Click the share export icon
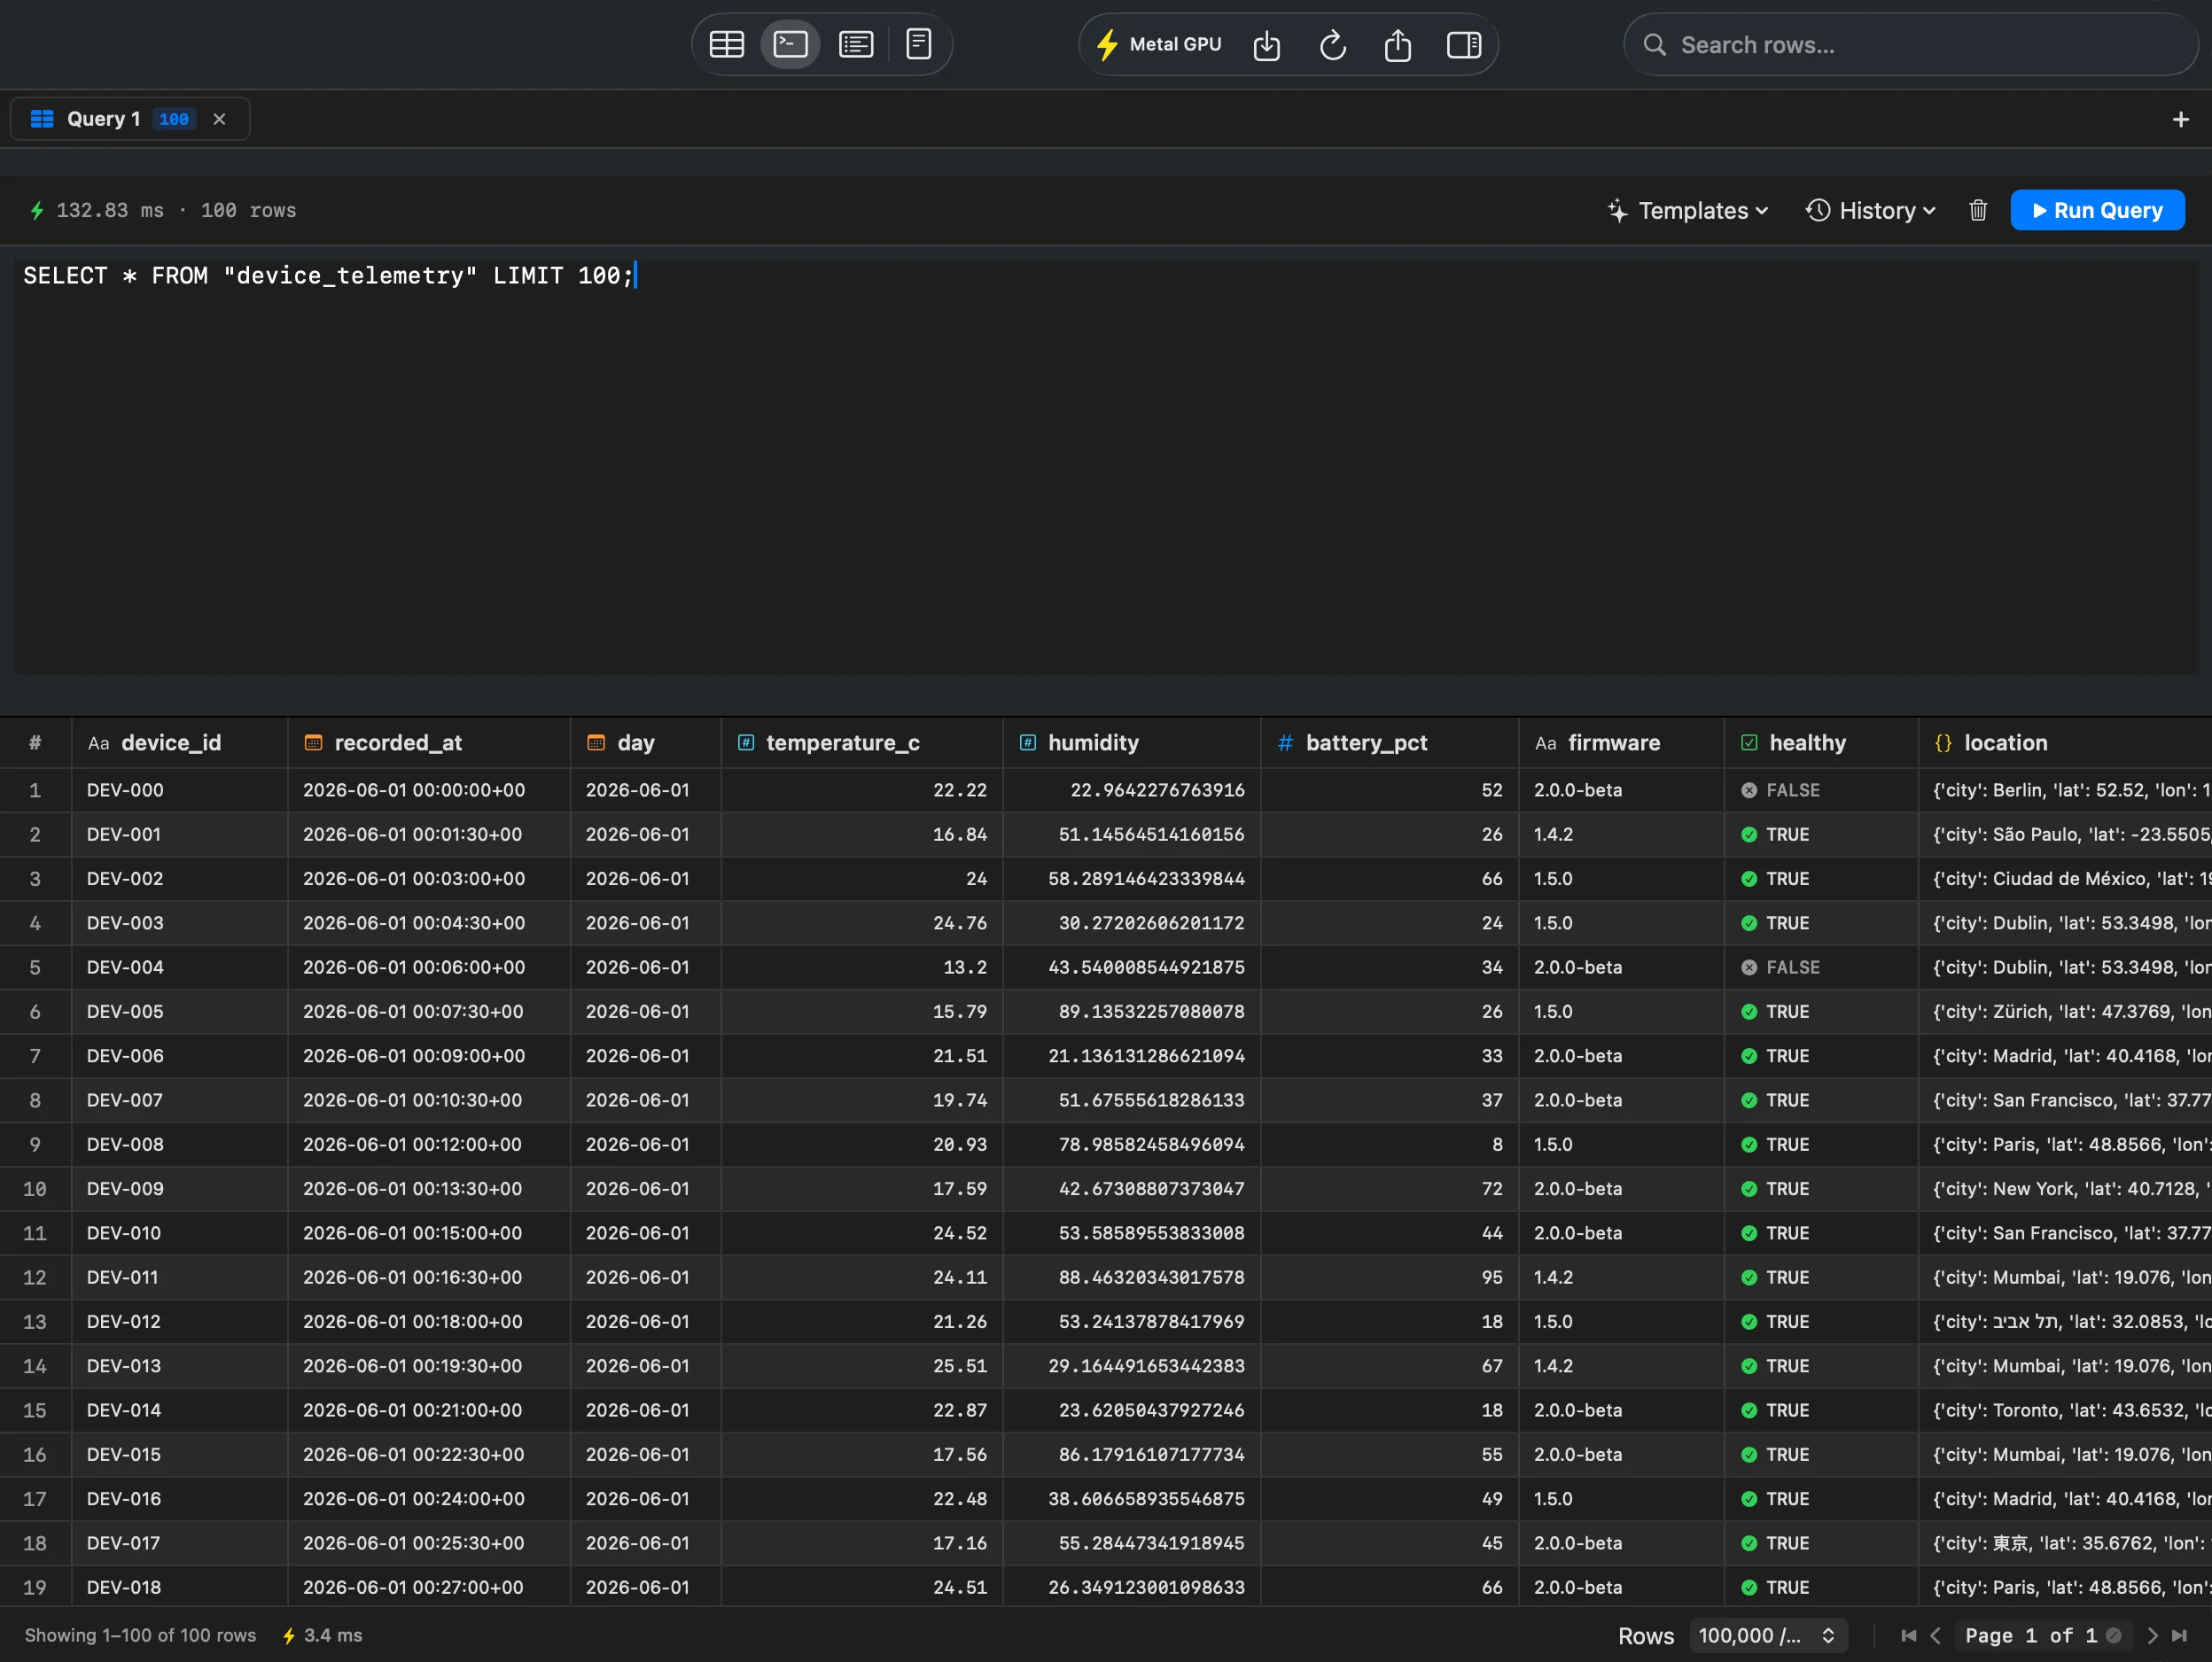 [x=1397, y=45]
